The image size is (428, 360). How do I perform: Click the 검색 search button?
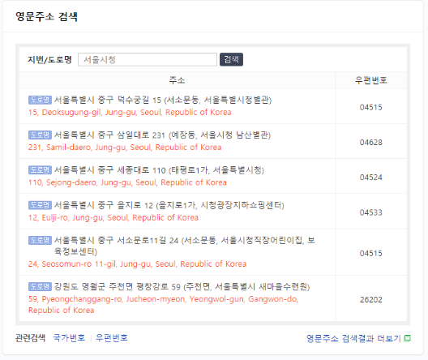click(x=231, y=59)
